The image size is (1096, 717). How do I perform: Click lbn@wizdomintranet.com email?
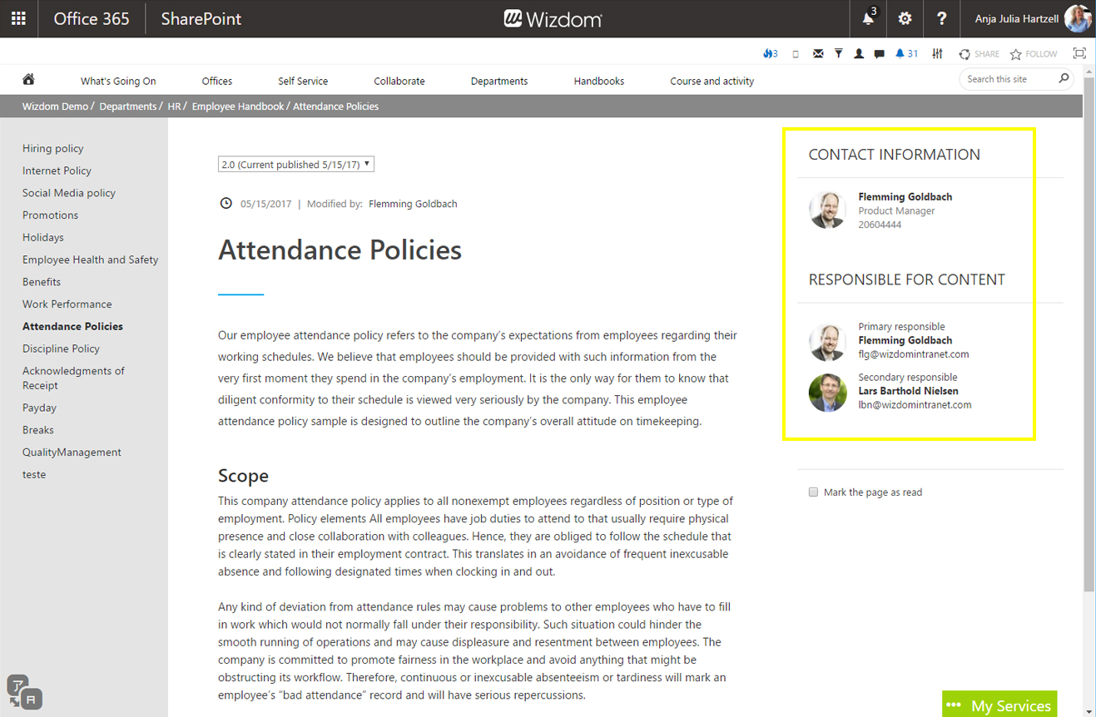click(x=915, y=405)
